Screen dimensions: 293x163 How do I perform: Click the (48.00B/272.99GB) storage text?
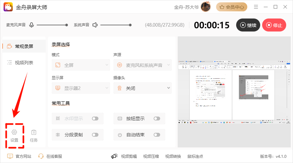point(165,25)
